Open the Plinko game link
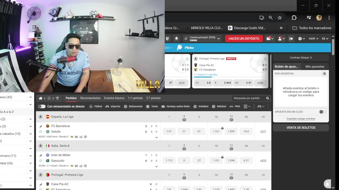339x190 pixels. coord(186,48)
